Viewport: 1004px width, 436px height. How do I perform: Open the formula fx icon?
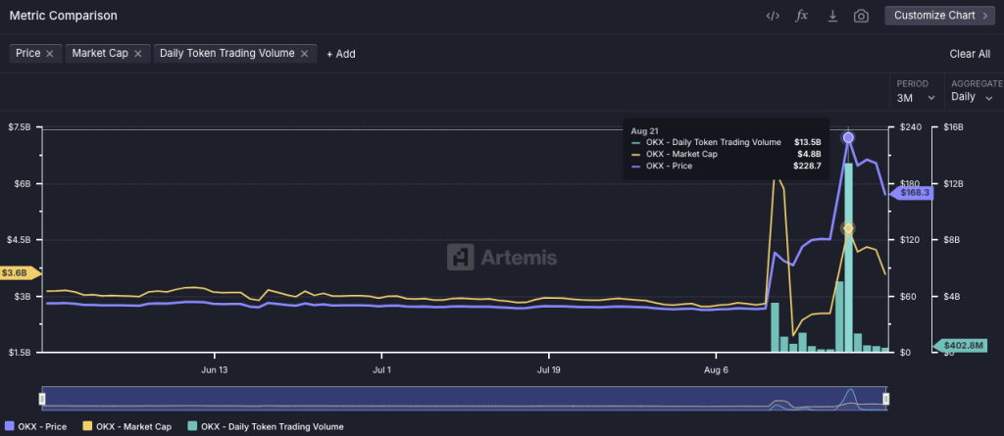[x=801, y=16]
